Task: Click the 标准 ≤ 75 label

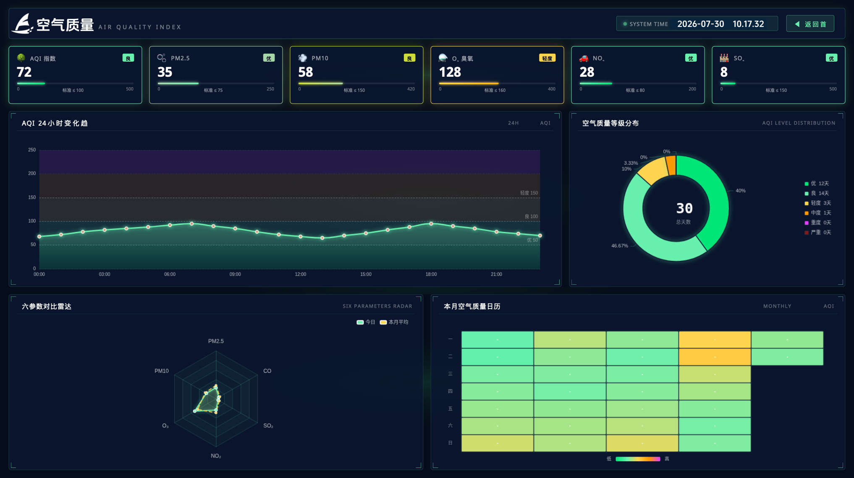Action: click(213, 90)
